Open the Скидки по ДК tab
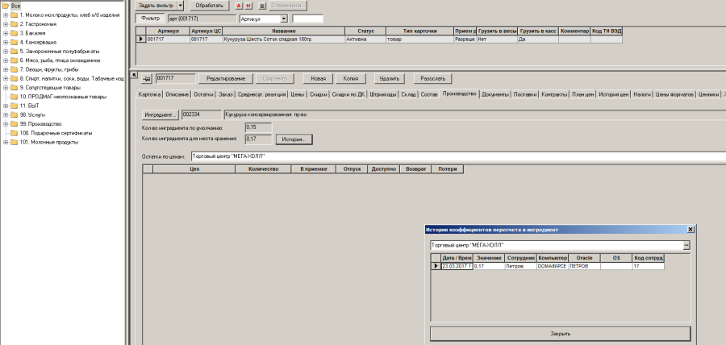The height and width of the screenshot is (345, 726). pyautogui.click(x=348, y=94)
